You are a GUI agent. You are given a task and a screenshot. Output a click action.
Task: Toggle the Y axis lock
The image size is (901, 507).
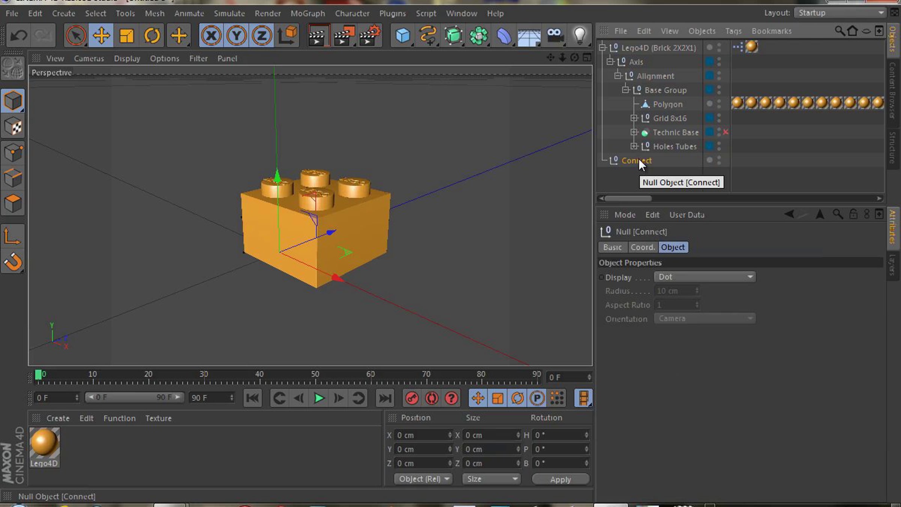coord(237,36)
